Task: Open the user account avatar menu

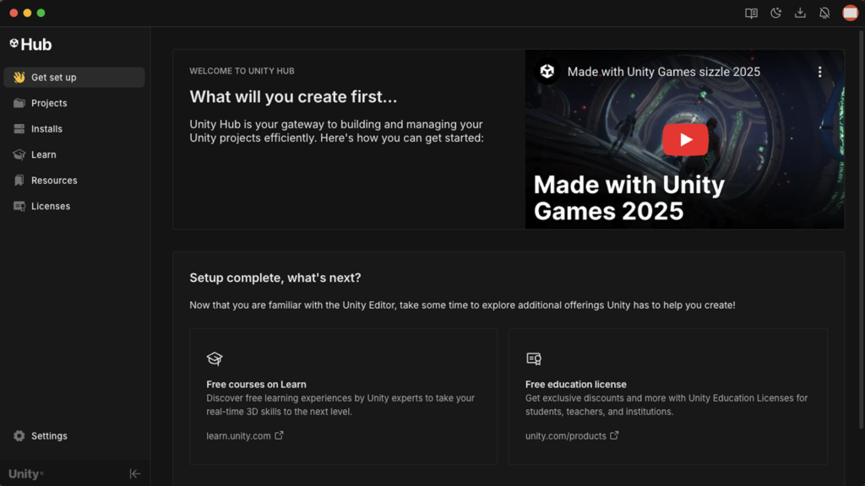Action: [x=850, y=13]
